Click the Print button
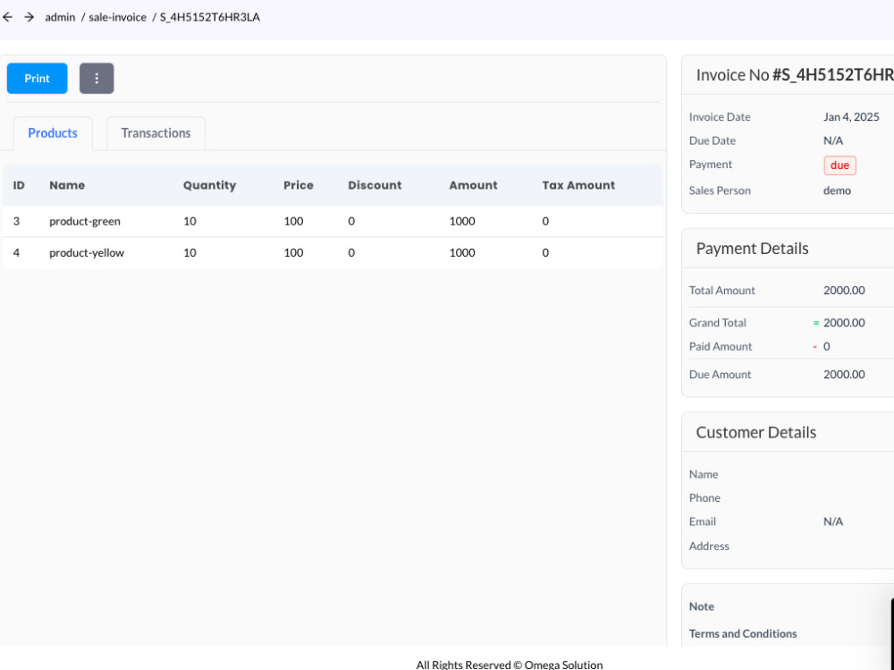894x670 pixels. [x=37, y=78]
